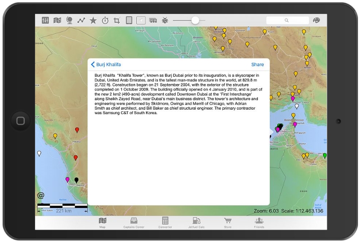Image resolution: width=360 pixels, height=243 pixels.
Task: Open the Converter tab
Action: [165, 223]
